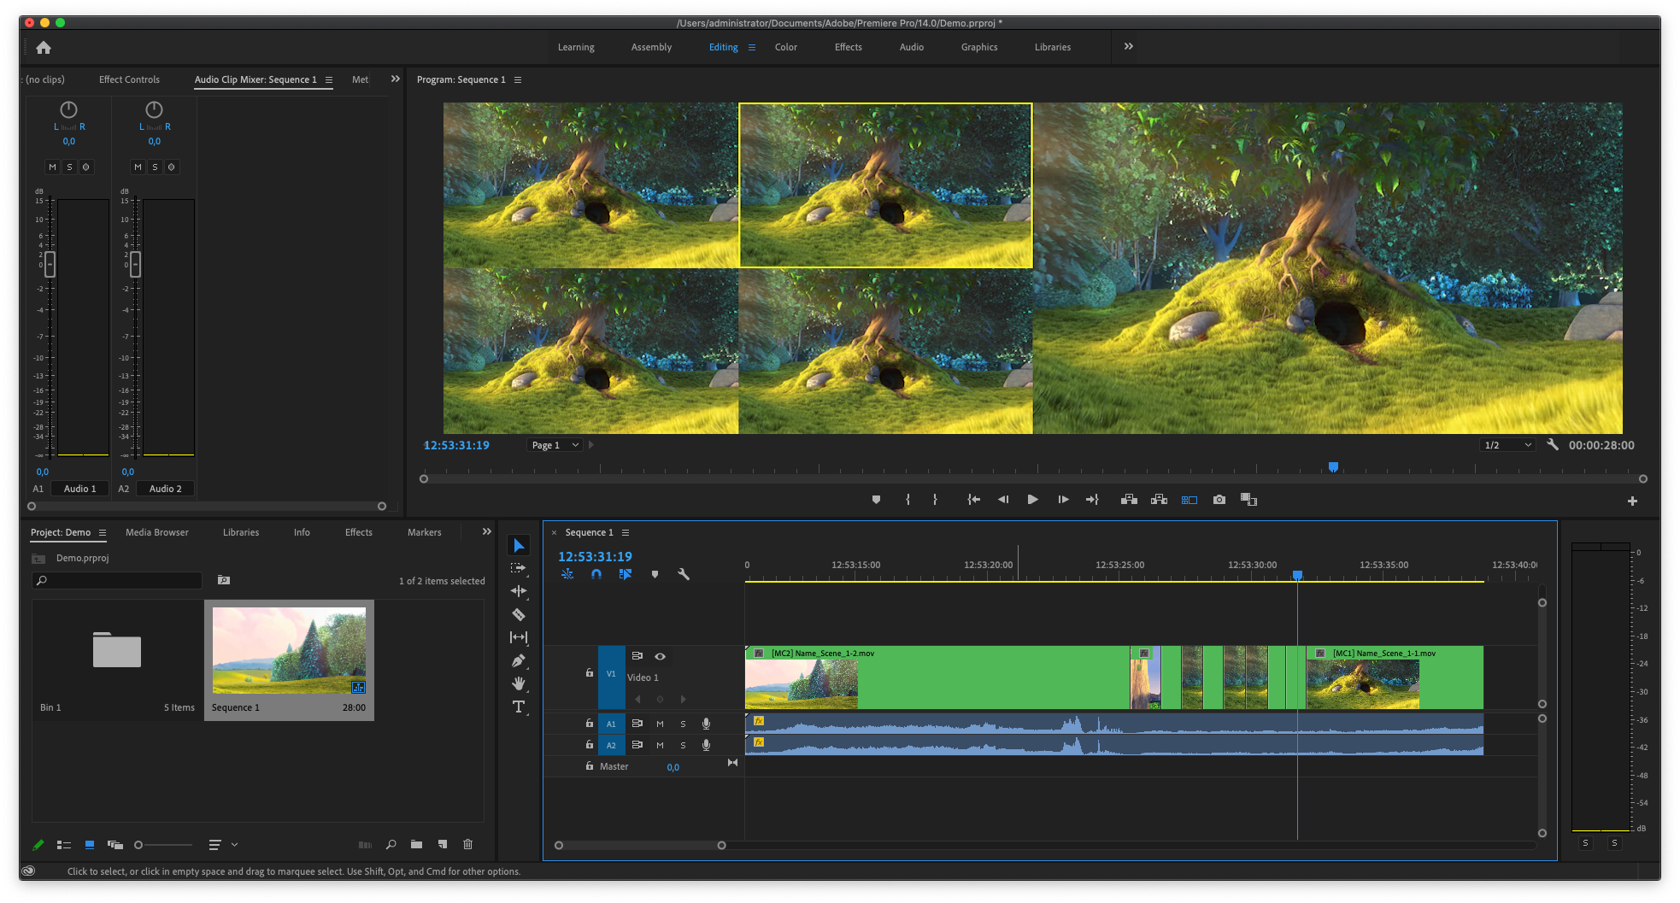
Task: Switch Project panel to icon view
Action: [90, 845]
